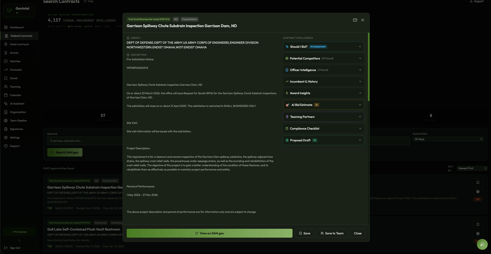
Task: Collapse the sidebar using the chevron arrow
Action: tap(19, 240)
